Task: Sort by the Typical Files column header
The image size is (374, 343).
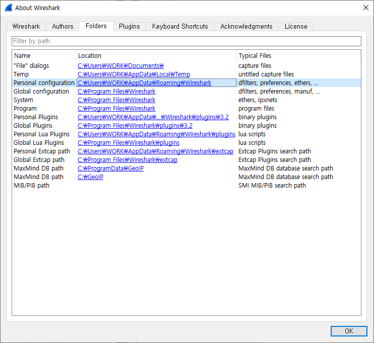Action: pyautogui.click(x=298, y=56)
